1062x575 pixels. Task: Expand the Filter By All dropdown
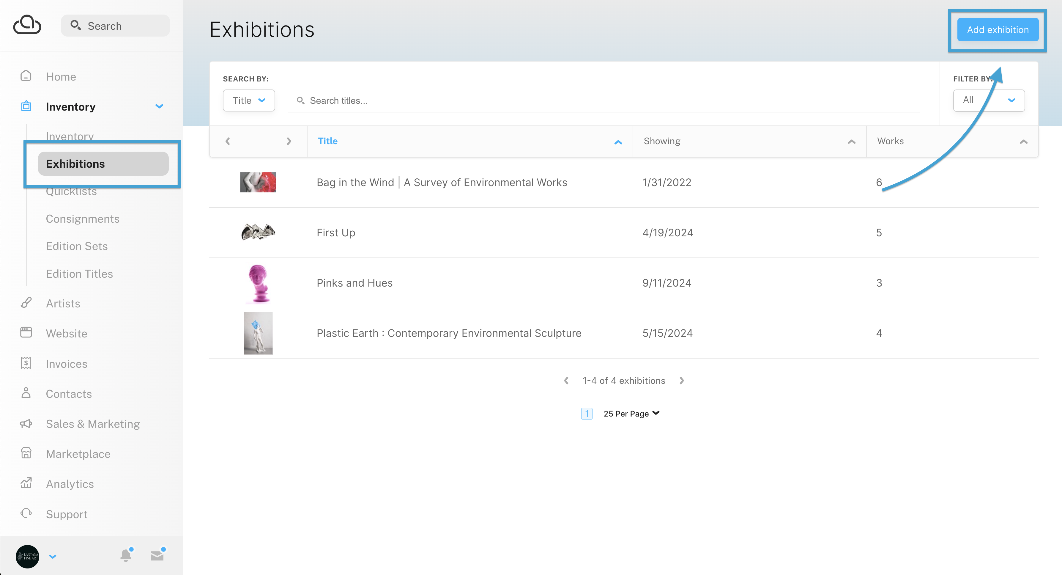coord(989,100)
